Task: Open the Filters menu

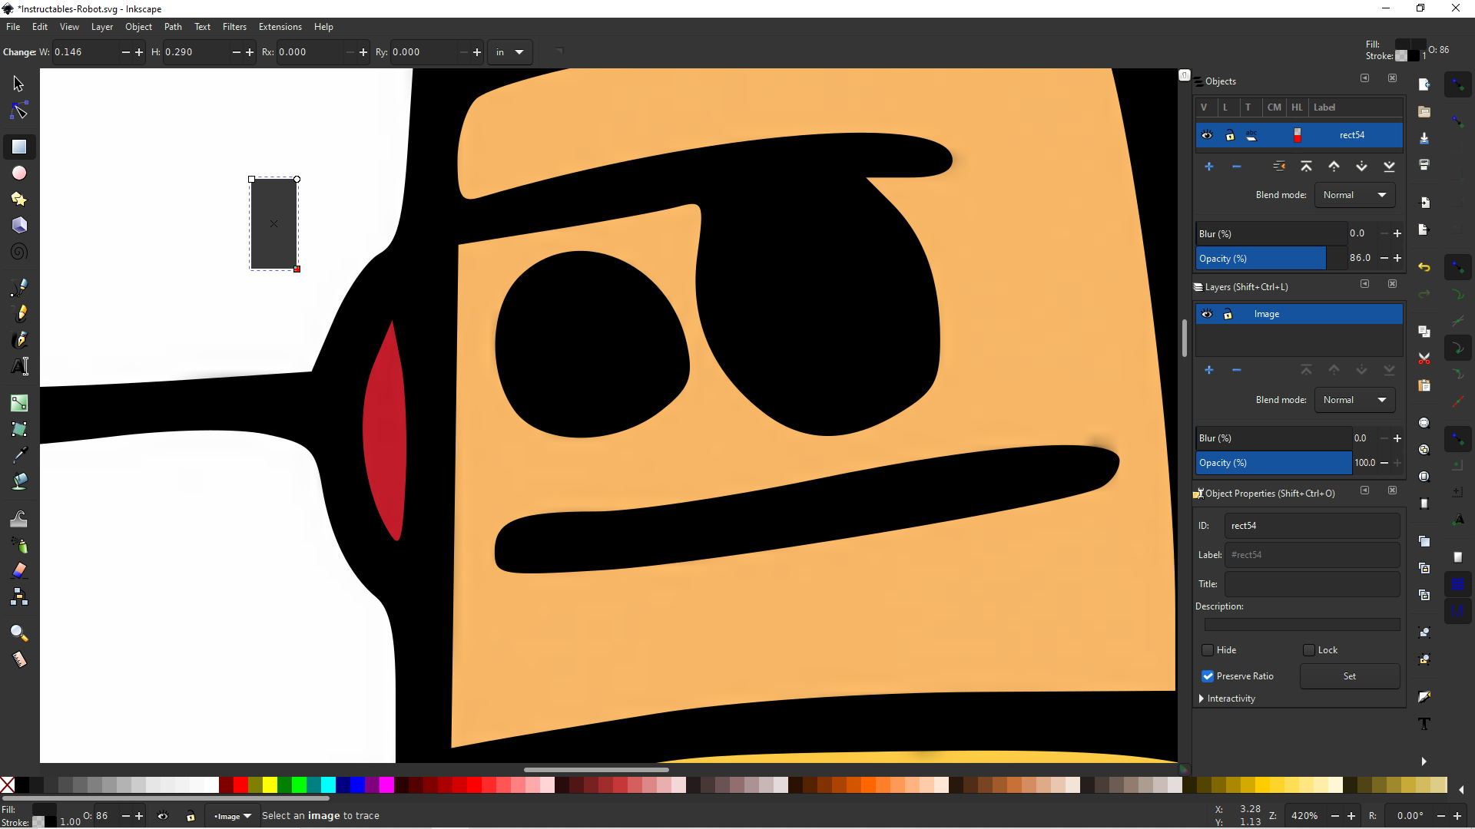Action: click(235, 27)
